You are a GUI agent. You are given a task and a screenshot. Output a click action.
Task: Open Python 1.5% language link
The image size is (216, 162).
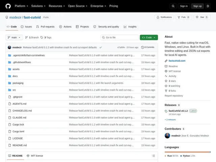[x=188, y=156]
